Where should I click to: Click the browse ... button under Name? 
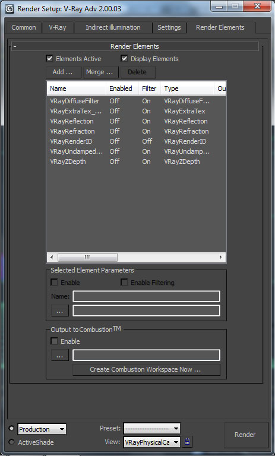coord(60,311)
